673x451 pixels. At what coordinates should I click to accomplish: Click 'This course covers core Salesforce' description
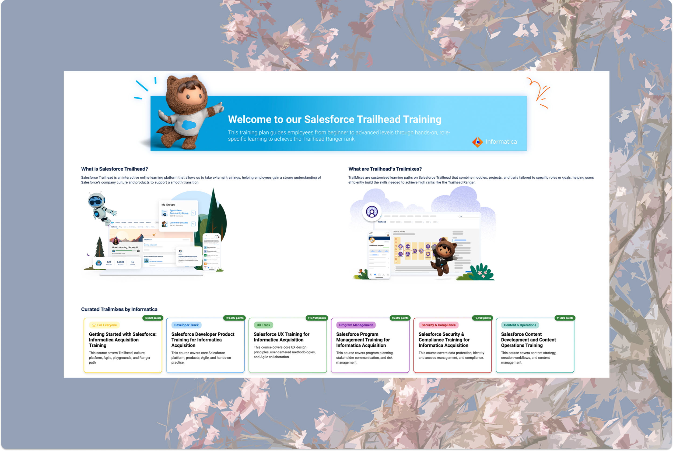201,357
